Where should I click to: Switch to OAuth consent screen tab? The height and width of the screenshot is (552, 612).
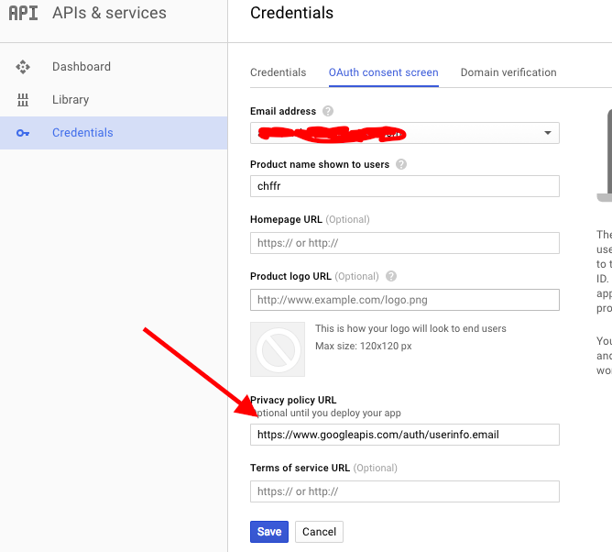[383, 72]
